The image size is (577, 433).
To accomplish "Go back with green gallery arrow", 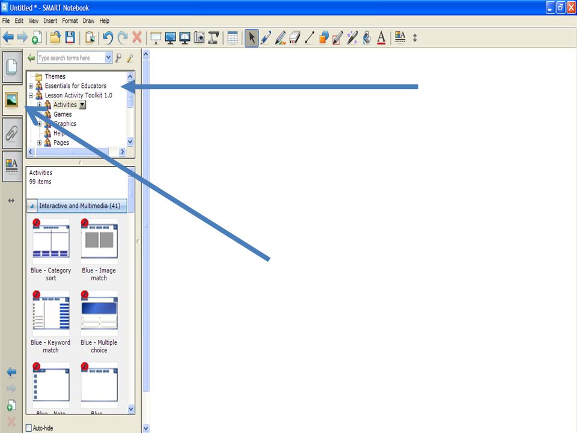I will pos(31,58).
